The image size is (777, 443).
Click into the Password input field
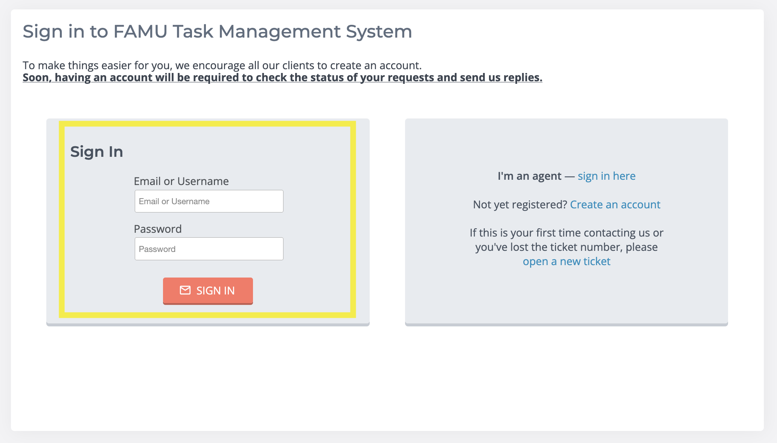209,249
